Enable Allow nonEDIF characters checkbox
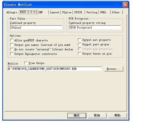Screen dimensions: 161x128 (x=12, y=40)
